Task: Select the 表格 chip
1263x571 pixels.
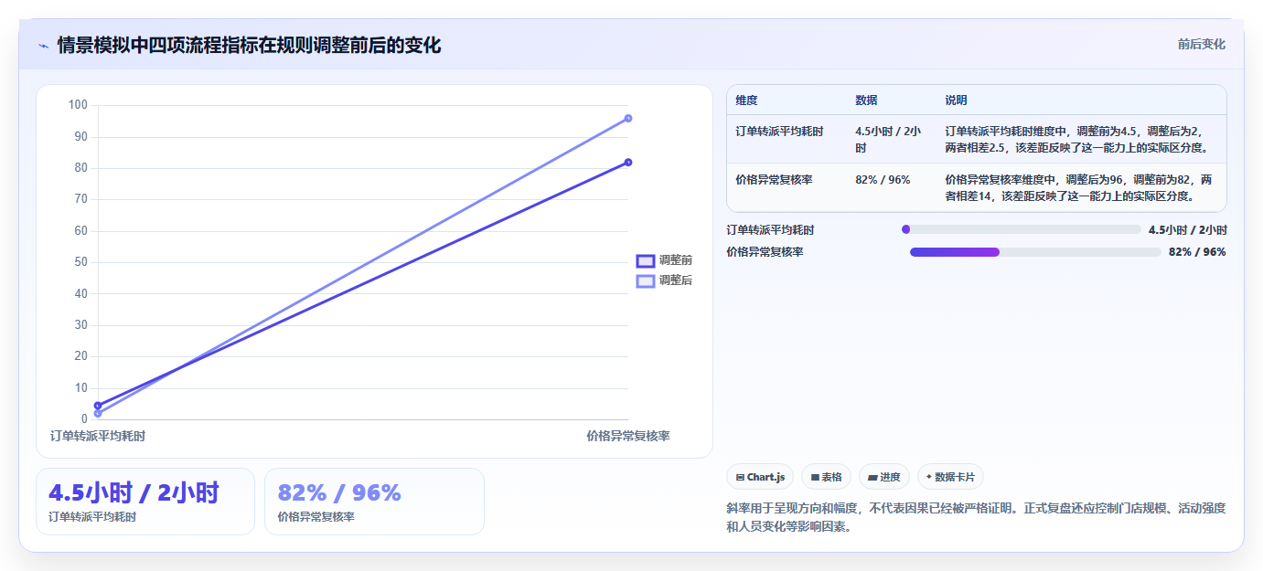Action: pyautogui.click(x=826, y=477)
